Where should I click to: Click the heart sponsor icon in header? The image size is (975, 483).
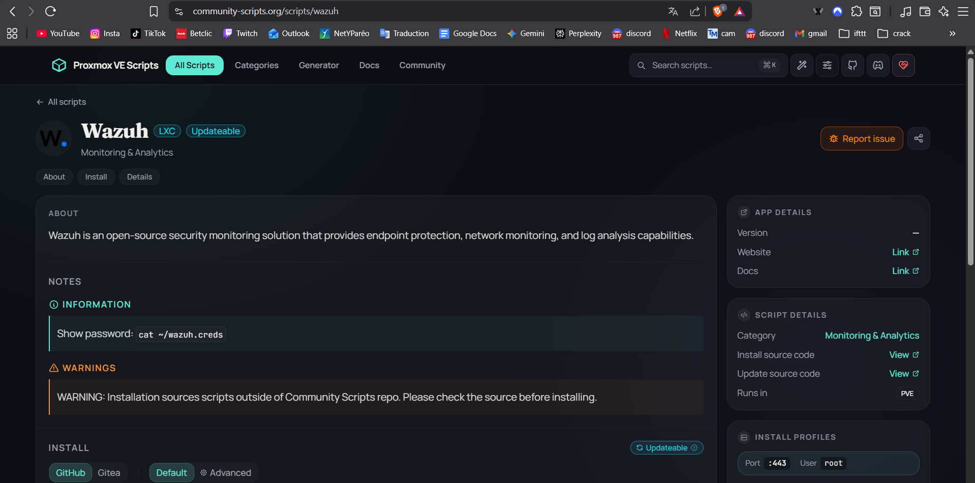tap(903, 65)
